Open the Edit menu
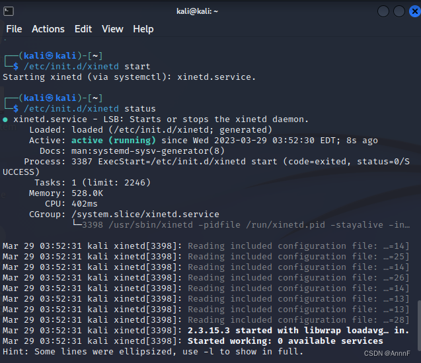Viewport: 421px width, 363px height. pyautogui.click(x=83, y=29)
